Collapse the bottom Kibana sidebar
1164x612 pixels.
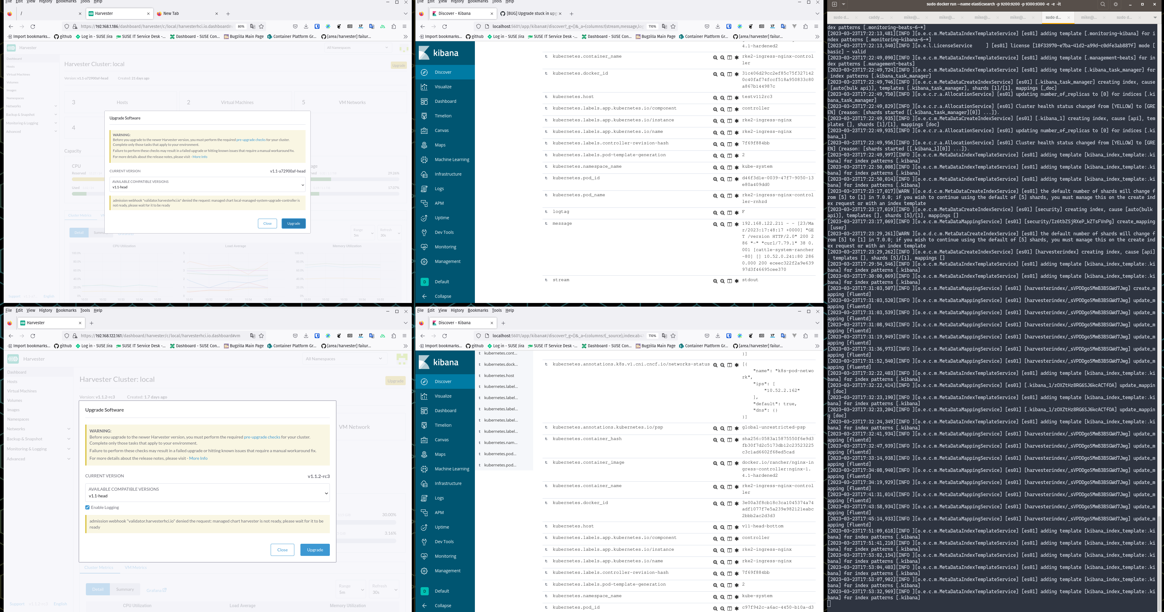click(x=442, y=606)
